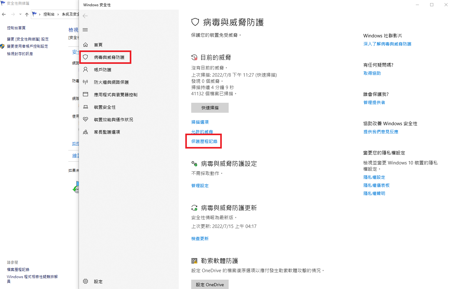
Task: Open 檔案歷程記錄 link in Control Panel
Action: pos(18,270)
